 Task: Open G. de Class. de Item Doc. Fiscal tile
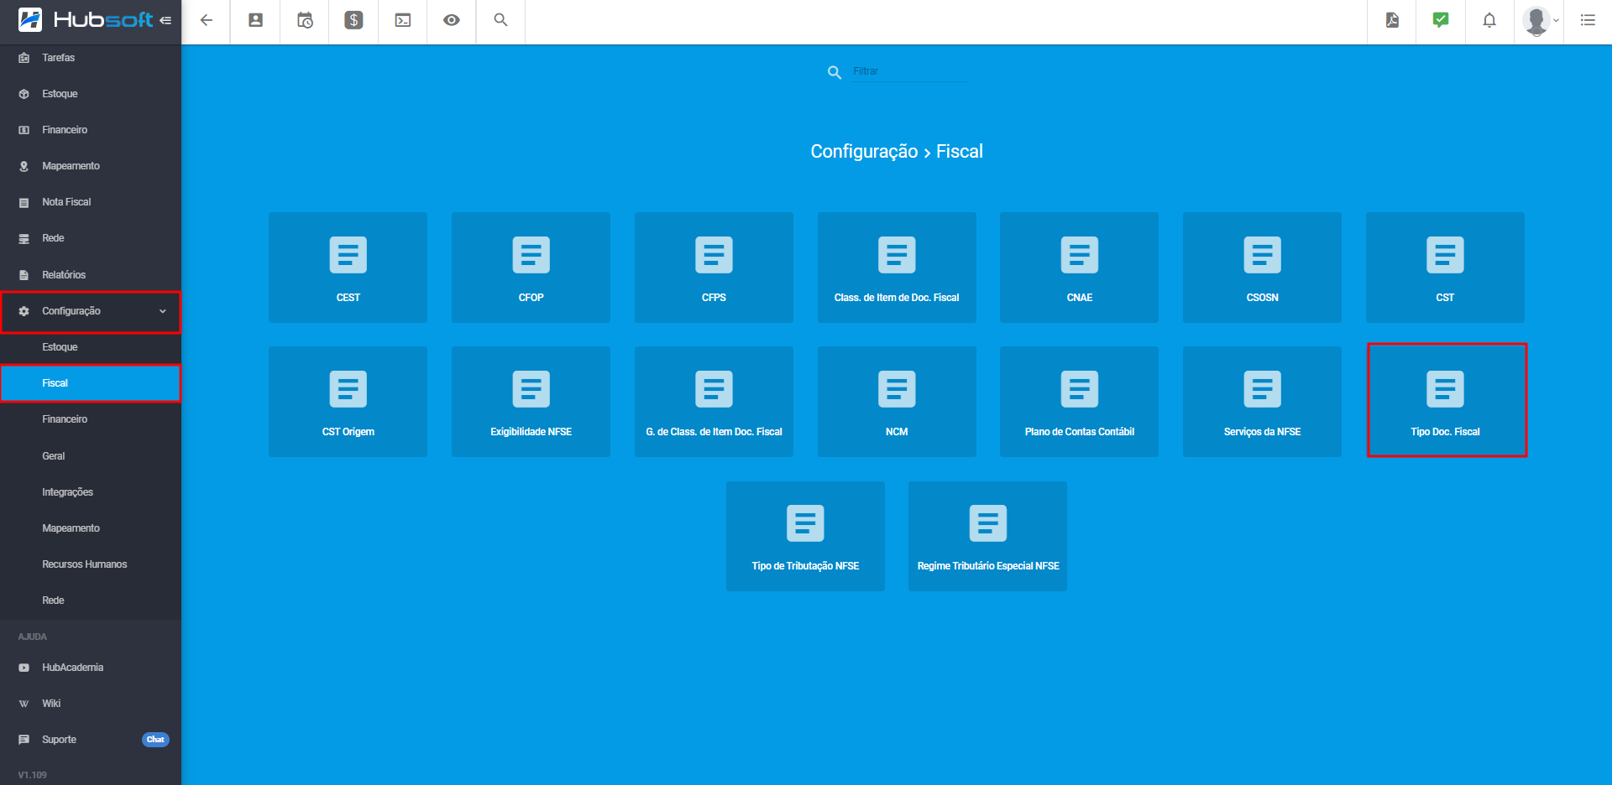point(714,402)
